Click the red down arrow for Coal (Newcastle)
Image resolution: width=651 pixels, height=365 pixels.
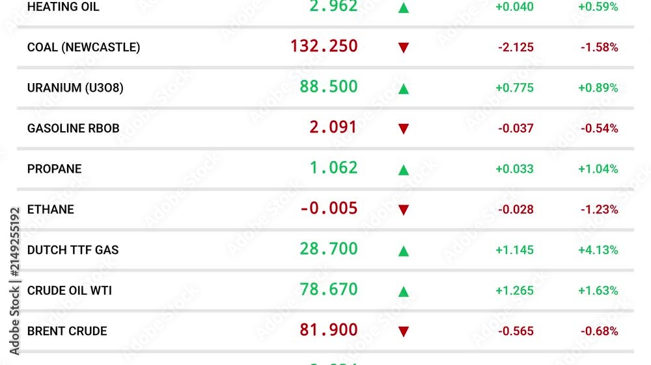pyautogui.click(x=404, y=47)
